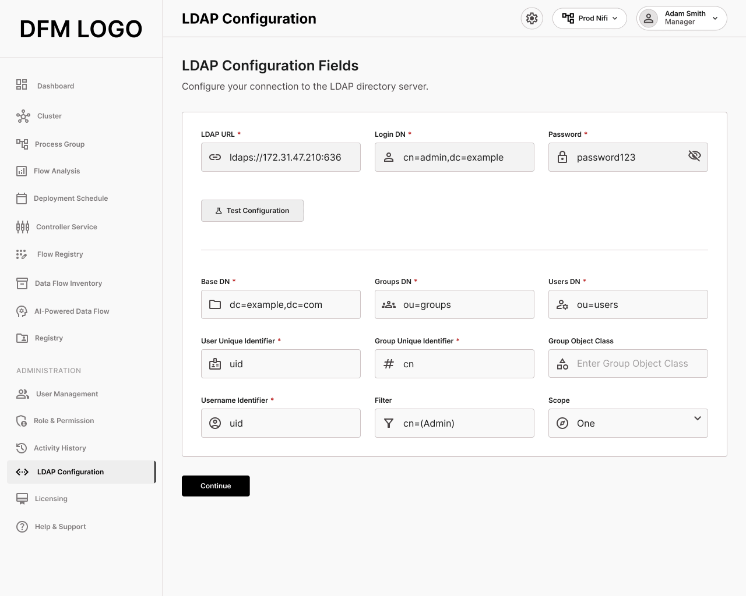
Task: Click the Cluster nodes icon
Action: point(23,116)
